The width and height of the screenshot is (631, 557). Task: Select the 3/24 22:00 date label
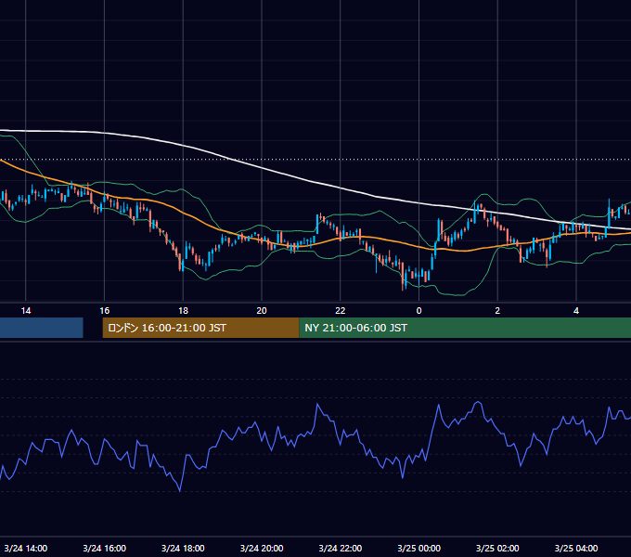coord(341,548)
